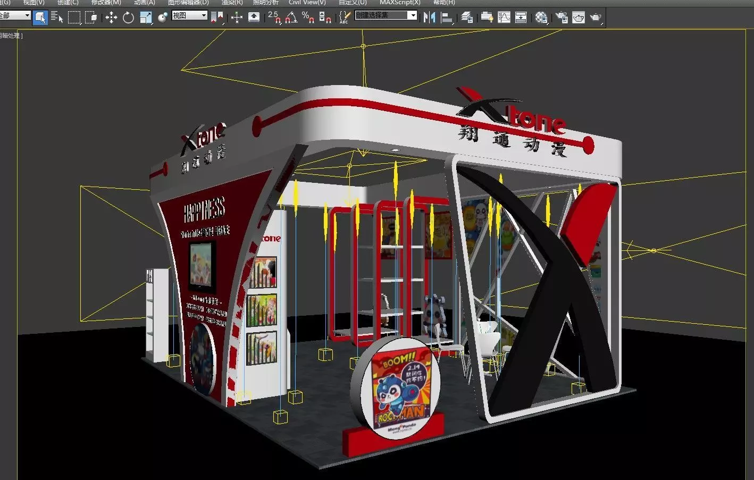Activate the Select Object tool
Screen dimensions: 754x480
(x=40, y=18)
